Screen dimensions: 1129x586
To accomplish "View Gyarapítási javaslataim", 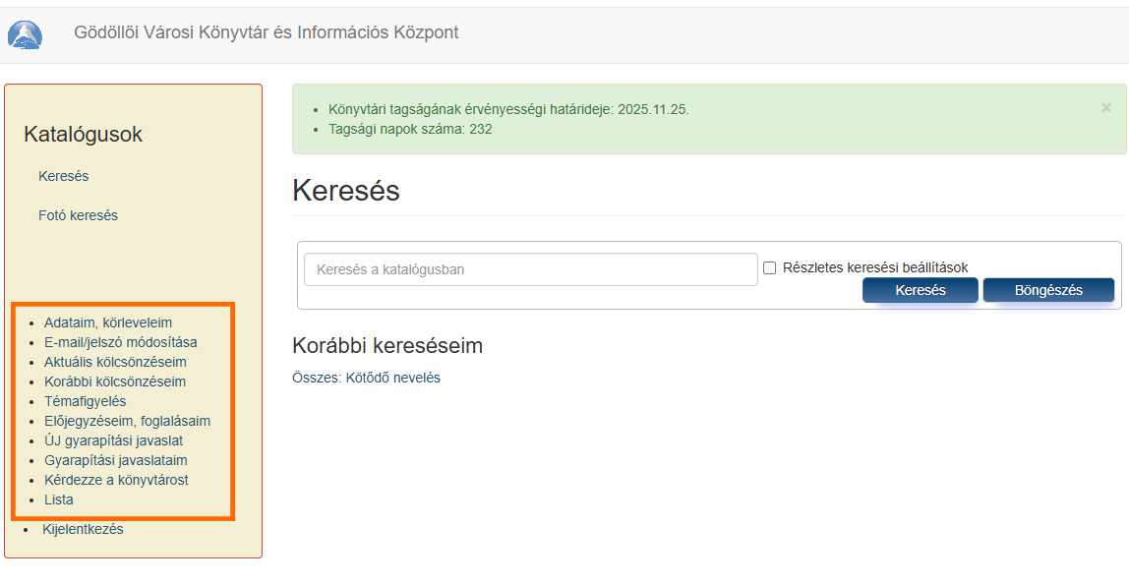I will [116, 460].
